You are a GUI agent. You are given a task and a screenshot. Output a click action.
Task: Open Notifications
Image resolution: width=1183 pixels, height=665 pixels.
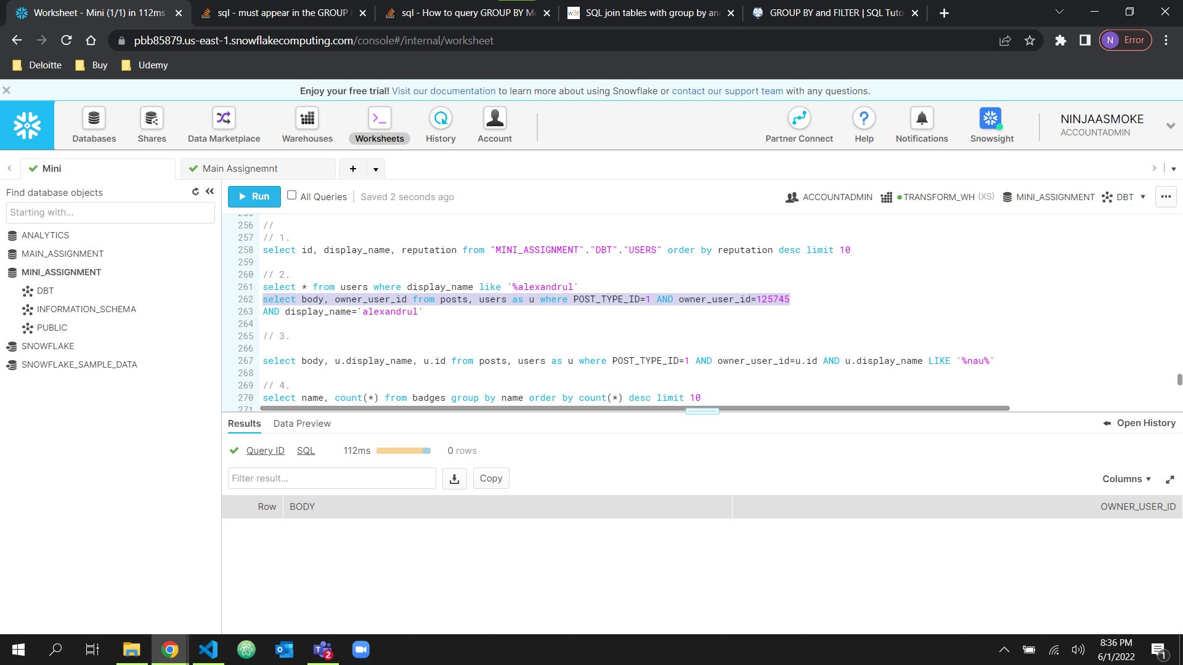click(x=921, y=124)
